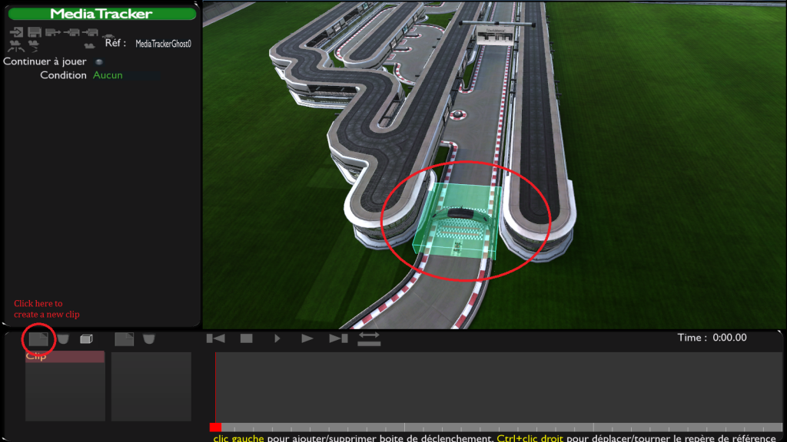The image size is (787, 442).
Task: Click the stop playback button
Action: [247, 338]
